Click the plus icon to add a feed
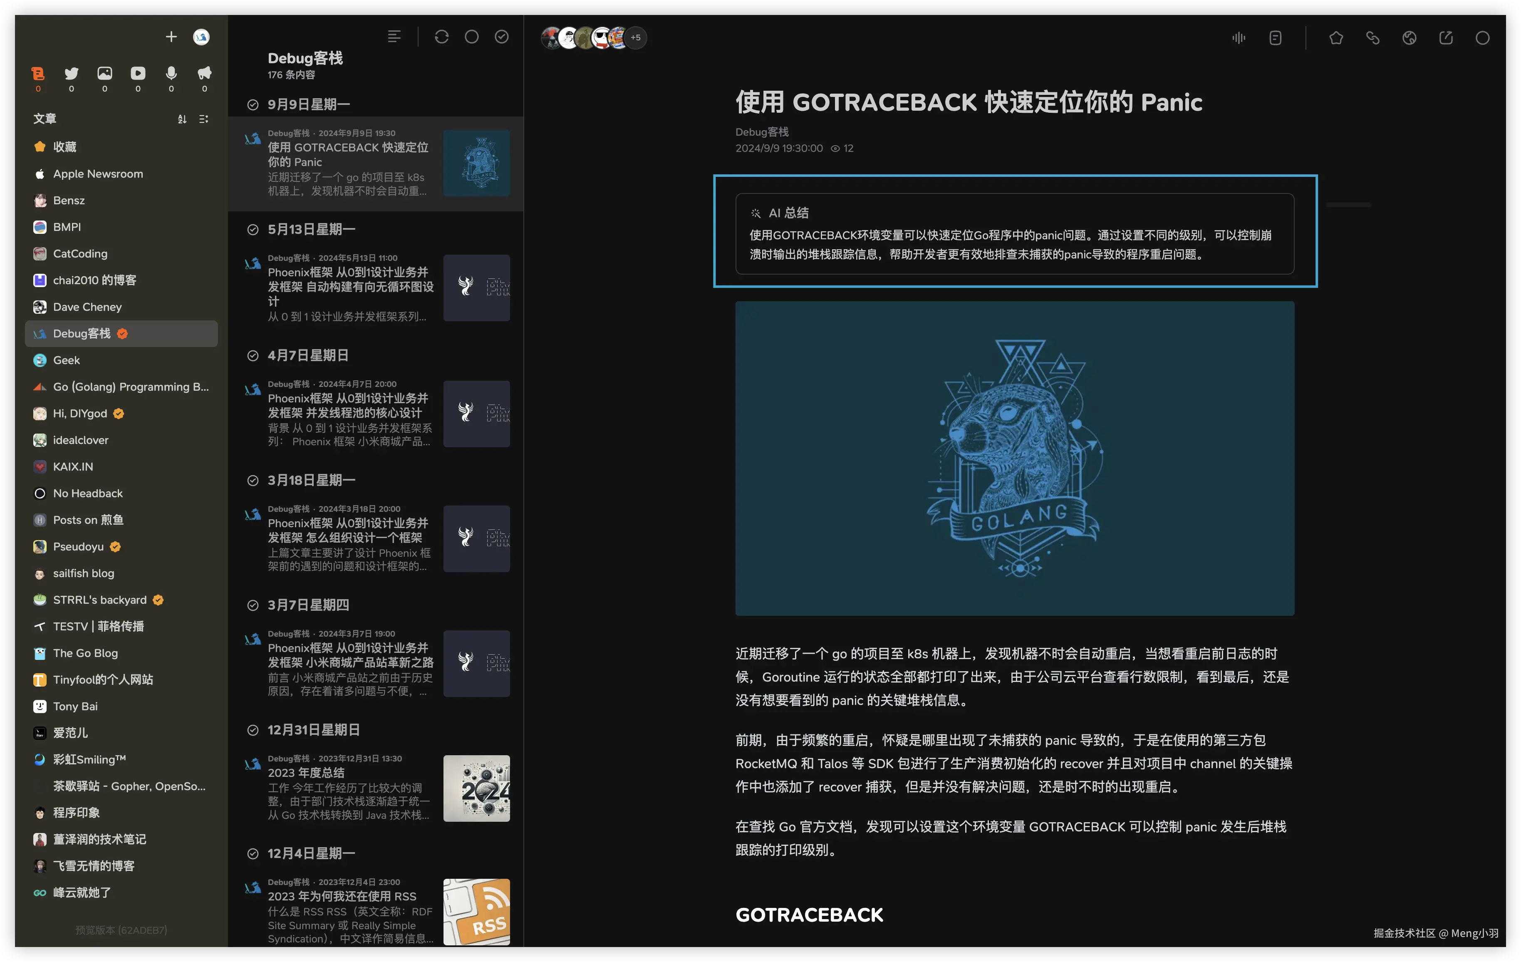 click(171, 37)
